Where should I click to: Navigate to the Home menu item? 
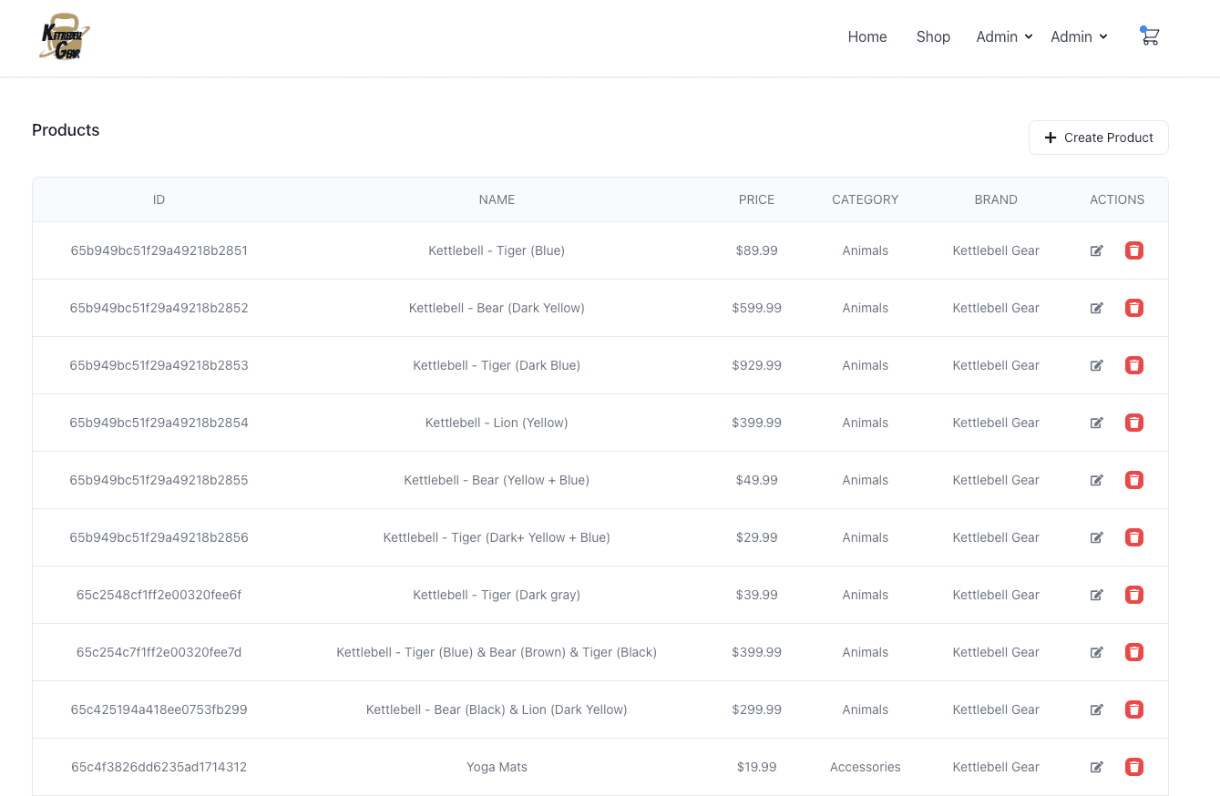(x=866, y=36)
